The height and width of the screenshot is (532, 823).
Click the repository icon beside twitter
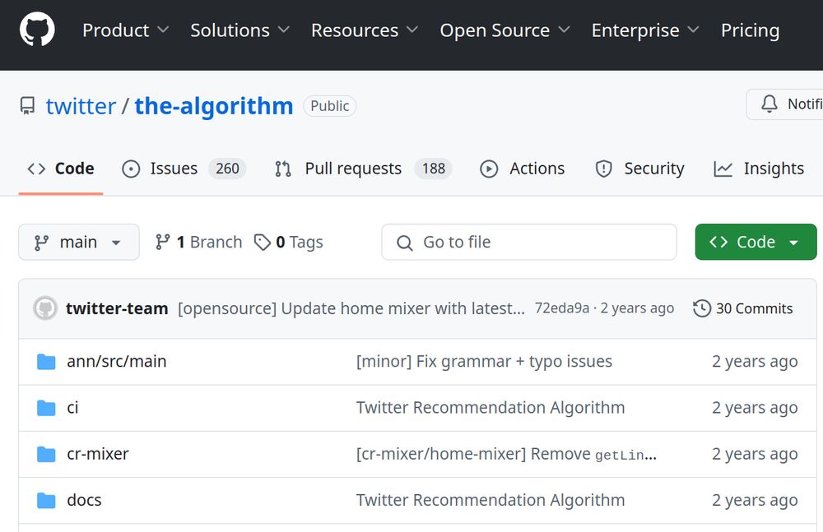pyautogui.click(x=27, y=105)
